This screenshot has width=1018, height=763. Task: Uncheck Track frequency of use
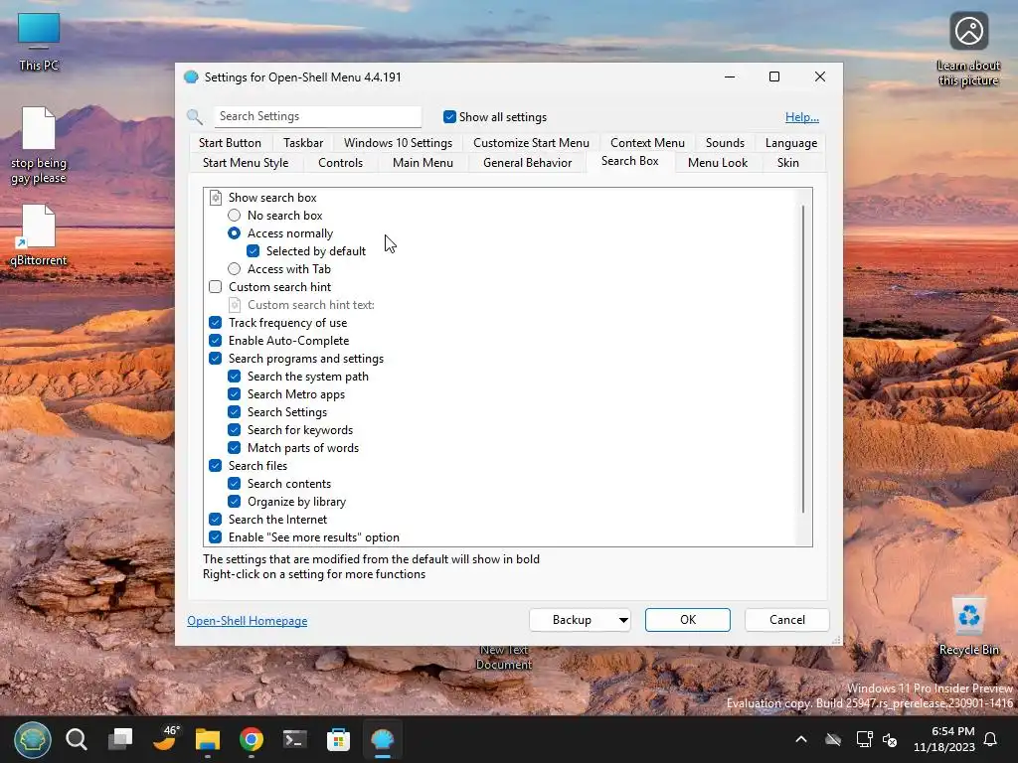(x=216, y=323)
